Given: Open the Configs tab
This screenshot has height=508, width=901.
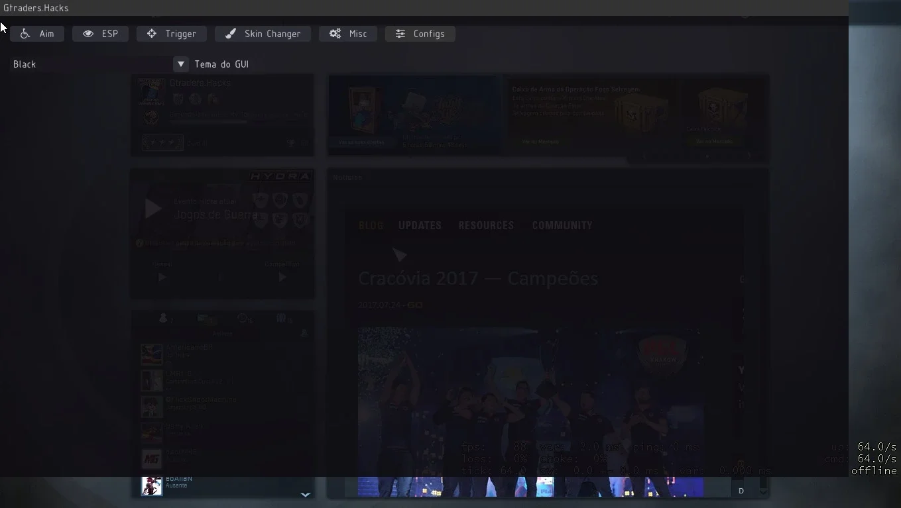Looking at the screenshot, I should [x=420, y=34].
